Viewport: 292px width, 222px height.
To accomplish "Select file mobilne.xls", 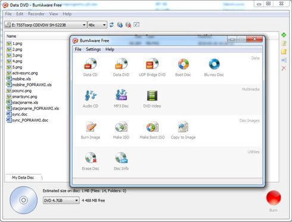I will [18, 79].
